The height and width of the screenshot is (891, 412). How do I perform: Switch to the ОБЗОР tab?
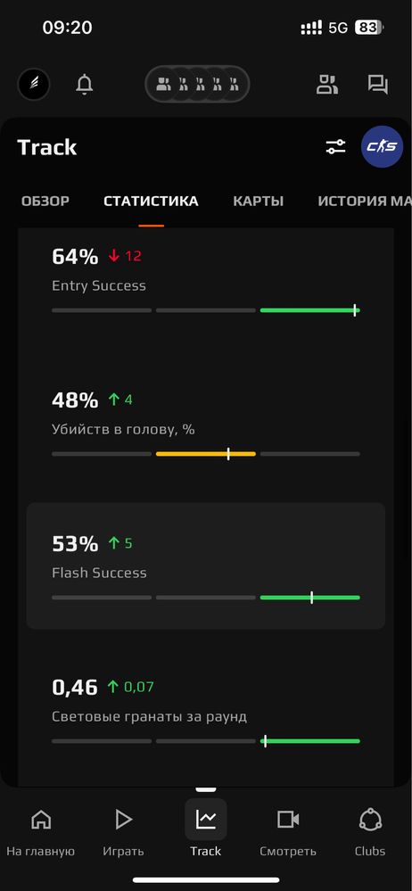45,202
